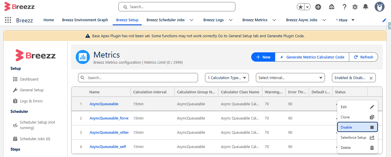Viewport: 391px width, 157px height.
Task: Expand Breezz Metrics tab chevron
Action: pyautogui.click(x=274, y=20)
